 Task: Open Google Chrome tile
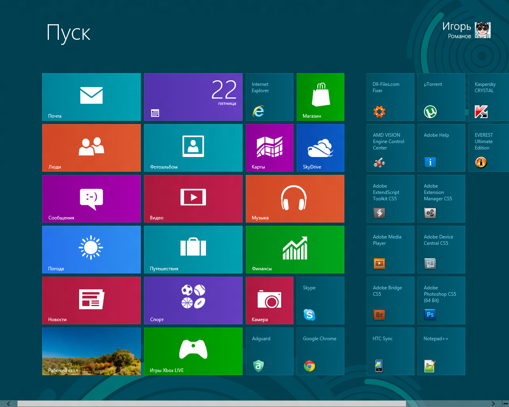(321, 351)
